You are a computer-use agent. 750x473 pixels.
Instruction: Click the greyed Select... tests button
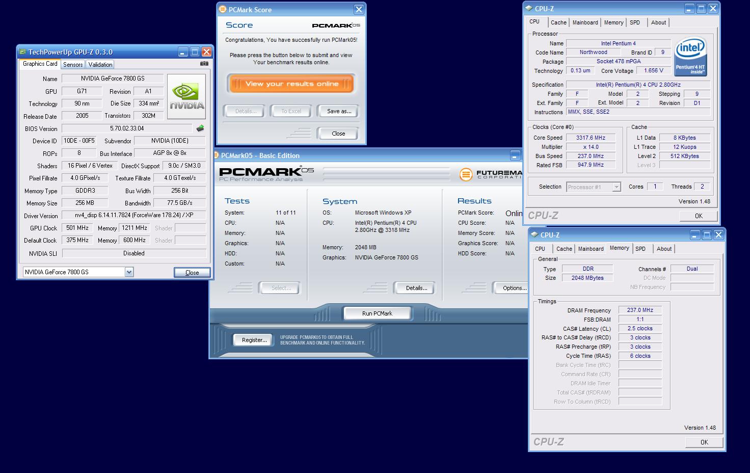pyautogui.click(x=281, y=288)
